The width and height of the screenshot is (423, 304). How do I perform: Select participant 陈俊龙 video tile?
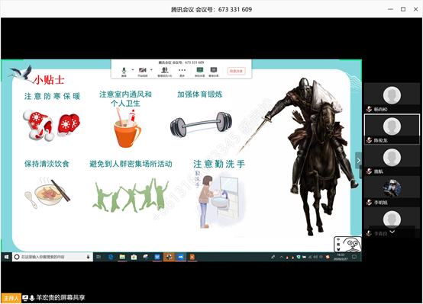(x=392, y=130)
